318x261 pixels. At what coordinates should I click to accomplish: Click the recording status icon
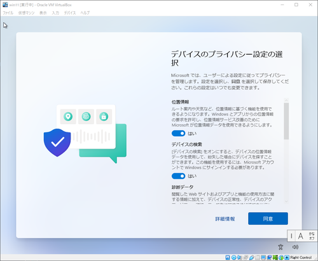click(x=269, y=258)
